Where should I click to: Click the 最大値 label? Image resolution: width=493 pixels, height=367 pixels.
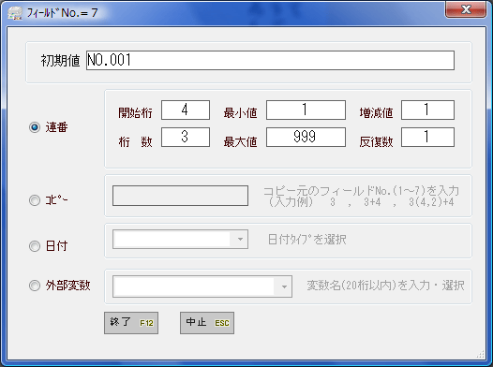click(240, 142)
